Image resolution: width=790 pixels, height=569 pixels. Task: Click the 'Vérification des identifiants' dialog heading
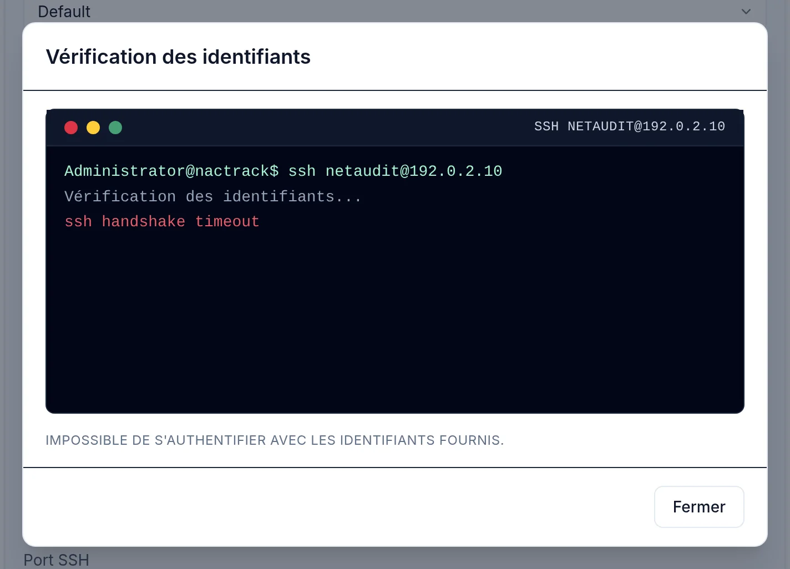click(x=178, y=57)
